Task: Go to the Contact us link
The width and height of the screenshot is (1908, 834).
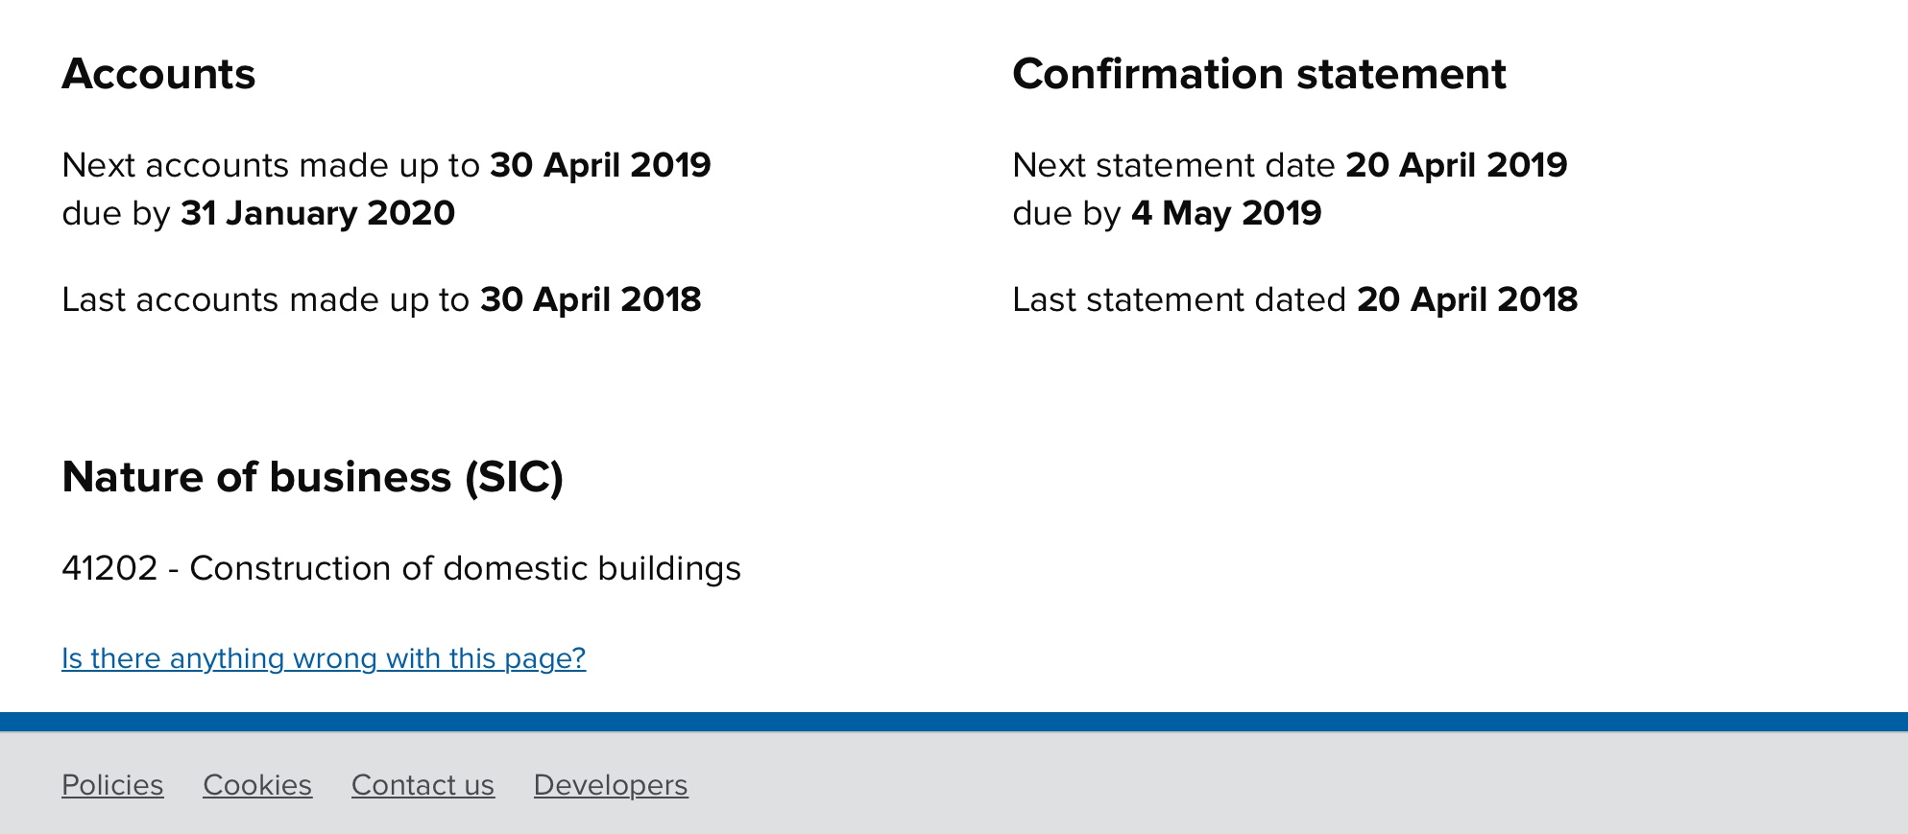Action: click(423, 785)
